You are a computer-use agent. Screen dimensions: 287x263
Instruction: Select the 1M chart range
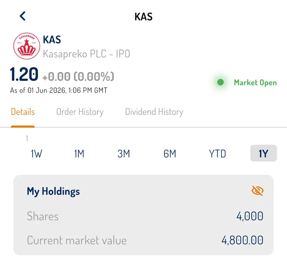(x=79, y=153)
